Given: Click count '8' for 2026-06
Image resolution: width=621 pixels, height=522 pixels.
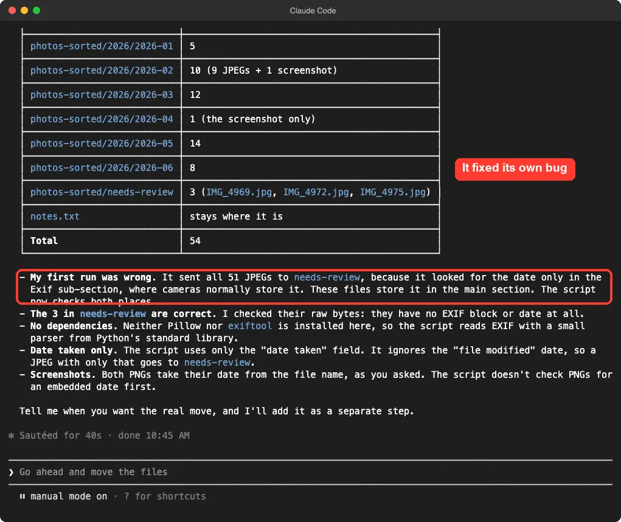Looking at the screenshot, I should [x=192, y=168].
